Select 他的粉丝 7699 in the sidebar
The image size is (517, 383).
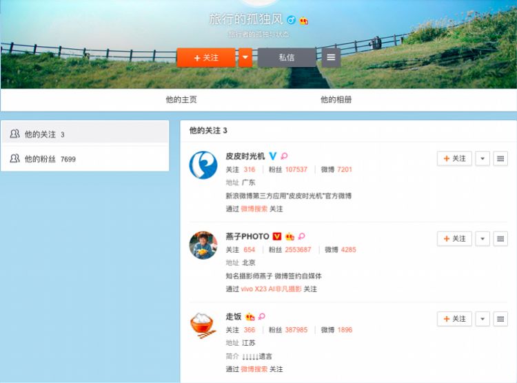(x=85, y=159)
